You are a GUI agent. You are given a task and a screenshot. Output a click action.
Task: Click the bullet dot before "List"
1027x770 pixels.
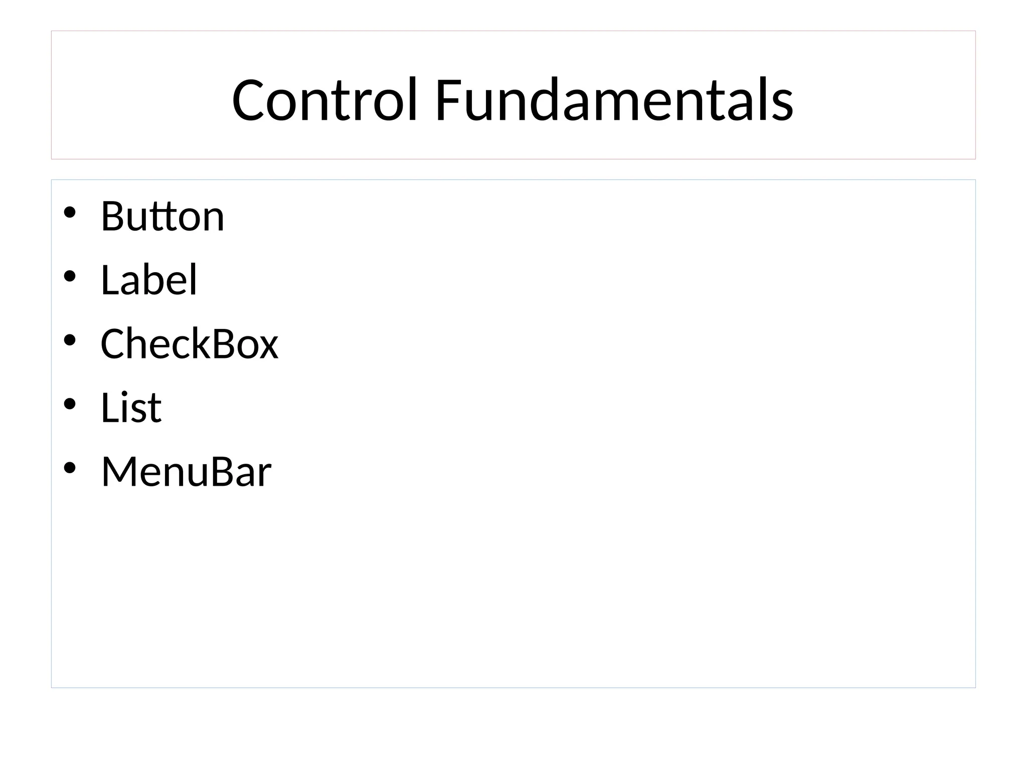[x=70, y=404]
